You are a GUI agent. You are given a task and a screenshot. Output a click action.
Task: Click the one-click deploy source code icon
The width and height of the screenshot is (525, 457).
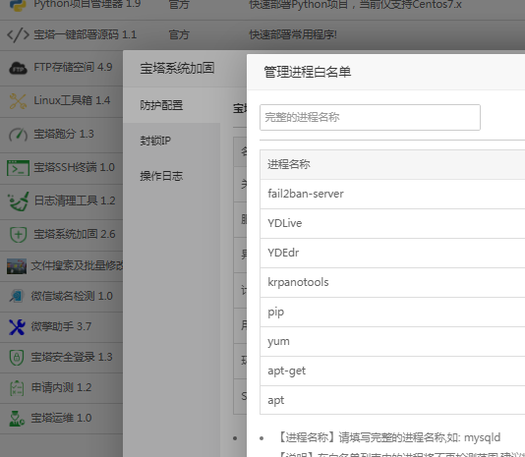pyautogui.click(x=18, y=34)
